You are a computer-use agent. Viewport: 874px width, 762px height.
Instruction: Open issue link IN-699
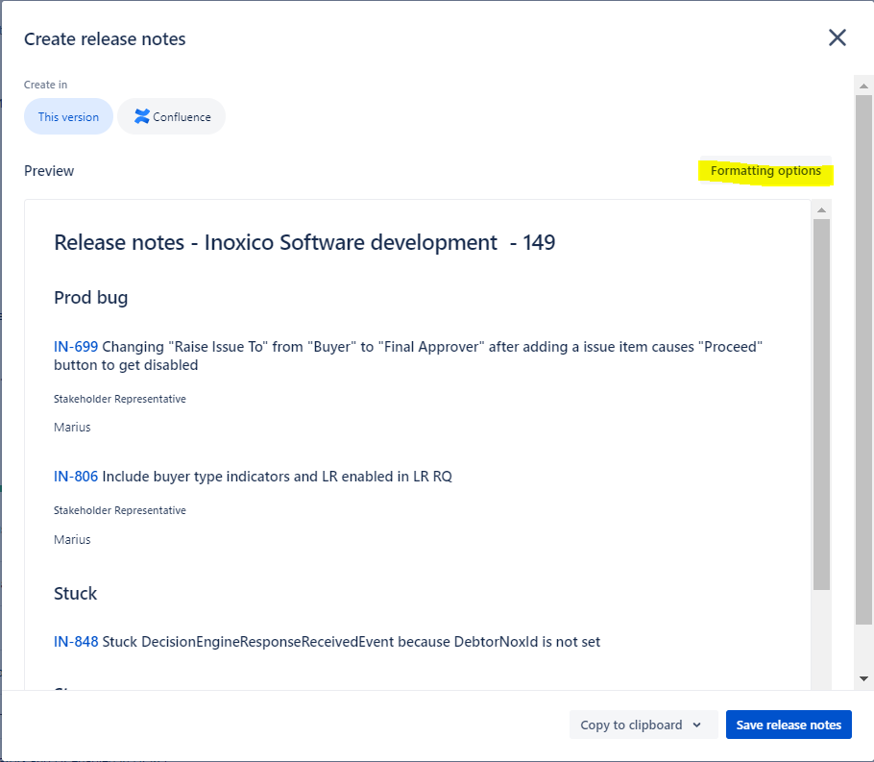[76, 347]
